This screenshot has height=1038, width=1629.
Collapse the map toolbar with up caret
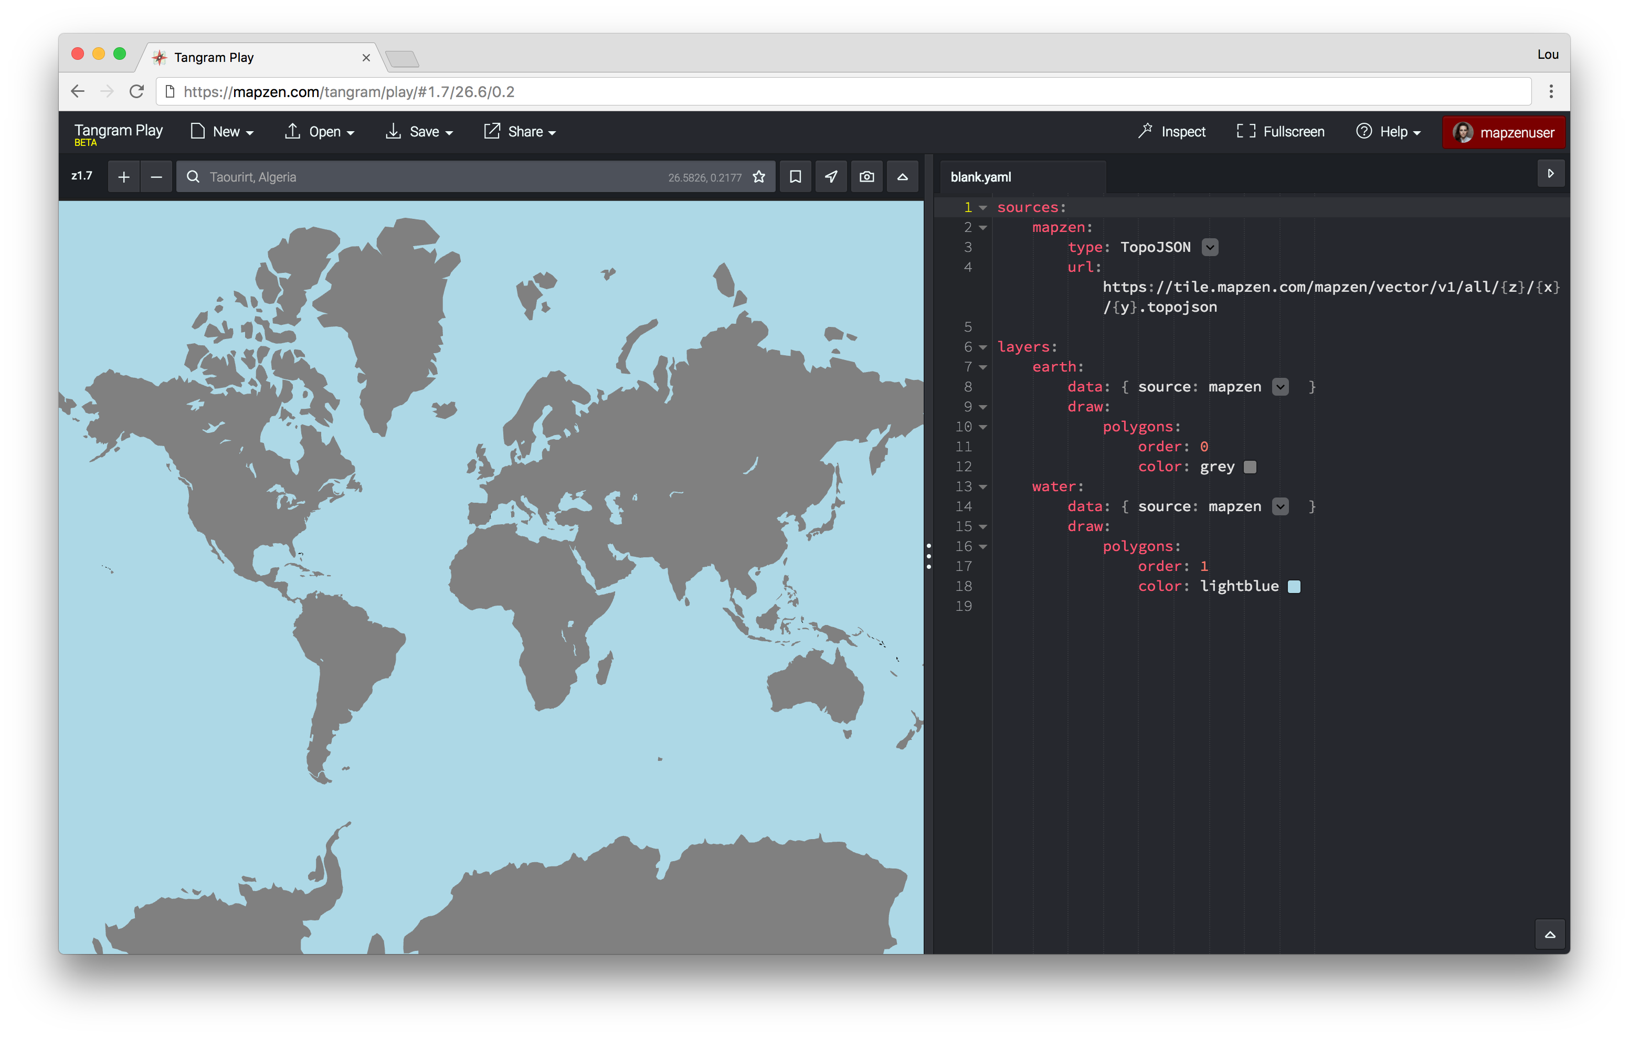tap(903, 177)
